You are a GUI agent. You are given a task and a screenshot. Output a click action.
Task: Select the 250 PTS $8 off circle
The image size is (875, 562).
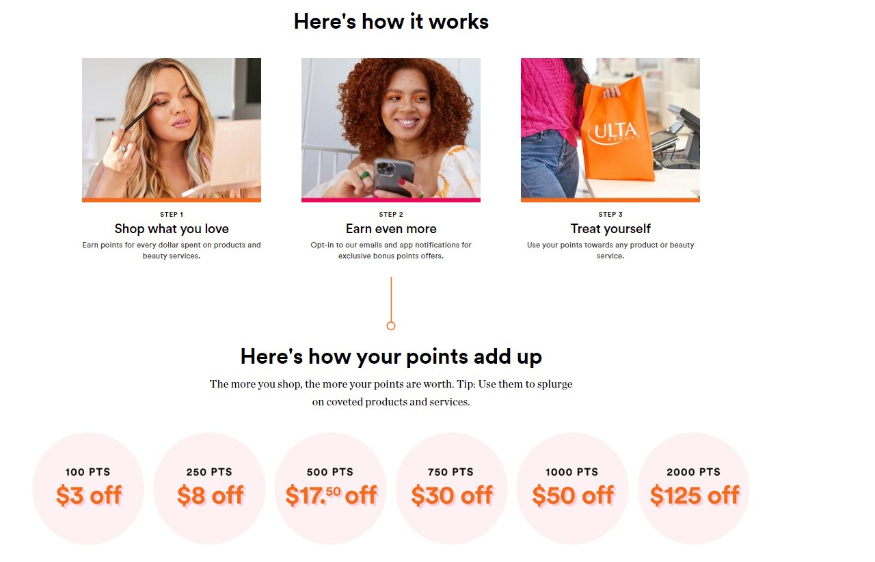click(209, 488)
